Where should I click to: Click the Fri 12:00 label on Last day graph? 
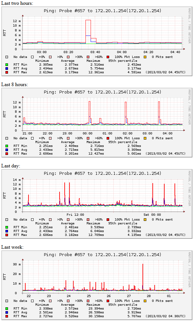(75, 214)
